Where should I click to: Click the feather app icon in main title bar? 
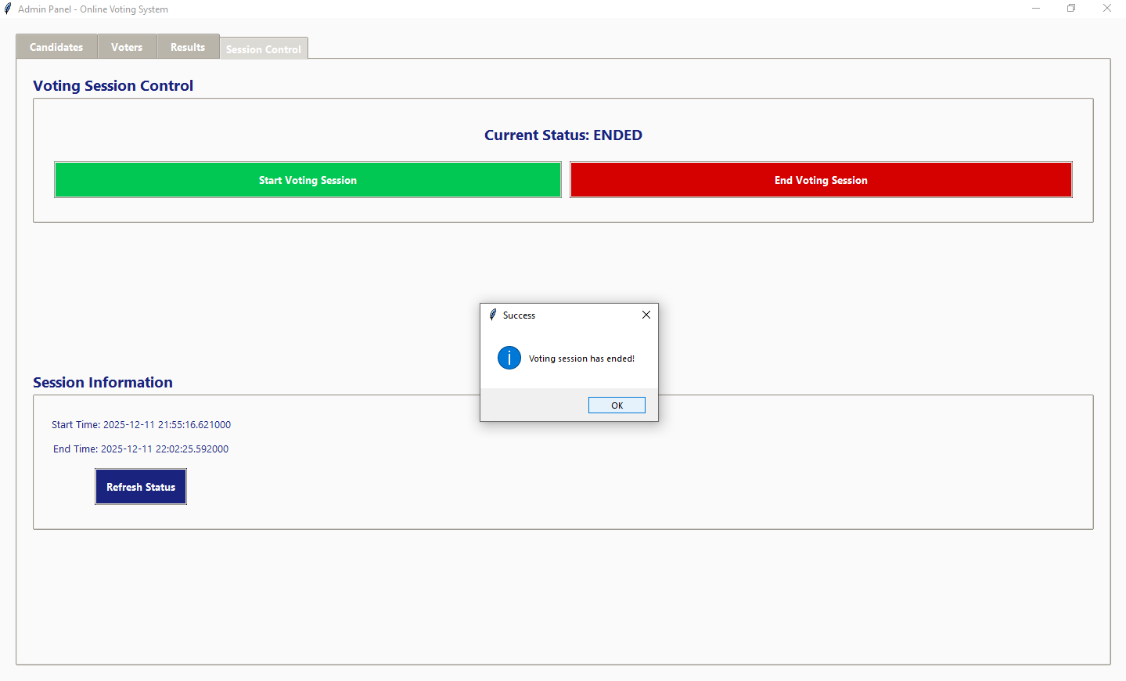click(x=8, y=9)
